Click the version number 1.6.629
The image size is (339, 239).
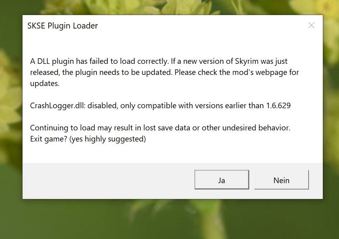[277, 106]
